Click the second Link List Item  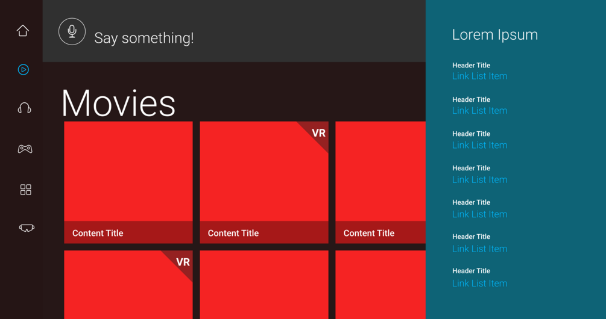[479, 111]
